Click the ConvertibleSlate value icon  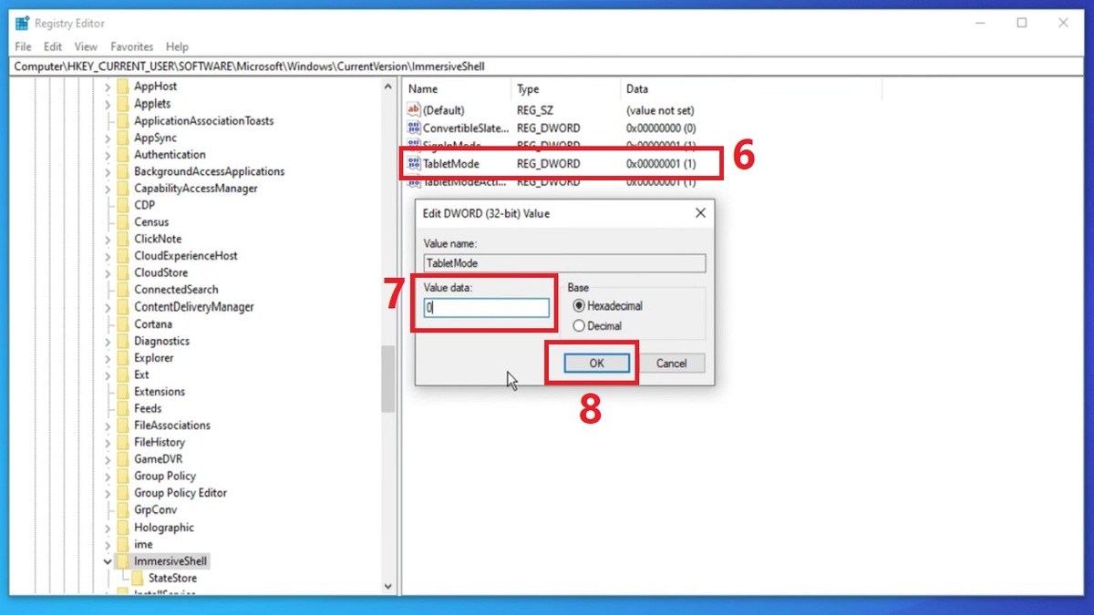click(413, 128)
